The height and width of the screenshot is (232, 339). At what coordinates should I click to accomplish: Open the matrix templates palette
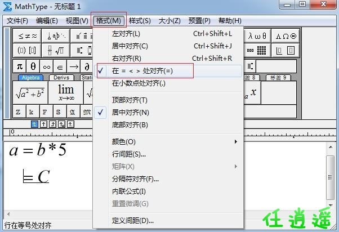[257, 50]
